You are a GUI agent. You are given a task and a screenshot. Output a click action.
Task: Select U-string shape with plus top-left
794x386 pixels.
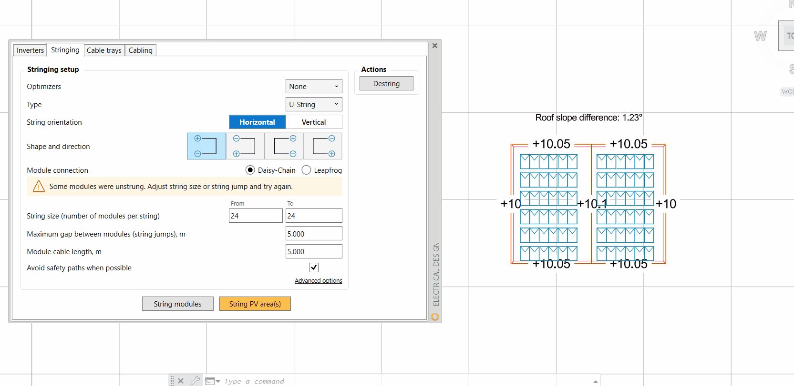tap(206, 146)
